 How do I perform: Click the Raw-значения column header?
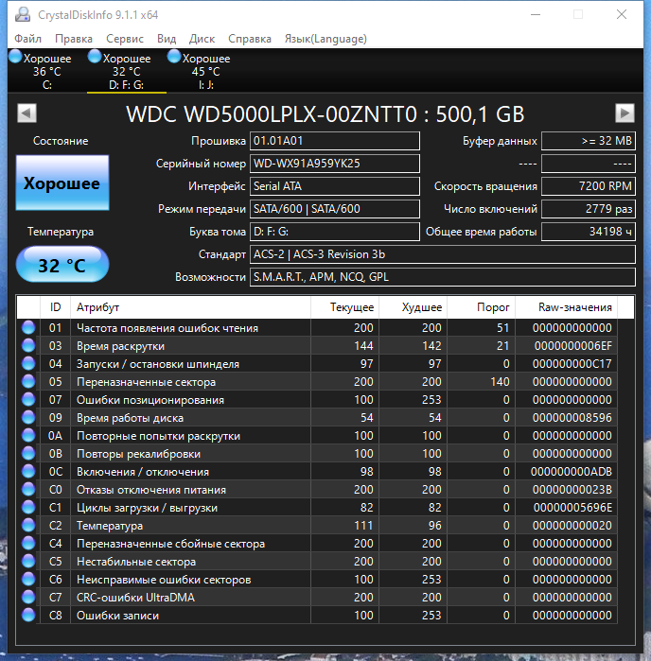pos(566,307)
